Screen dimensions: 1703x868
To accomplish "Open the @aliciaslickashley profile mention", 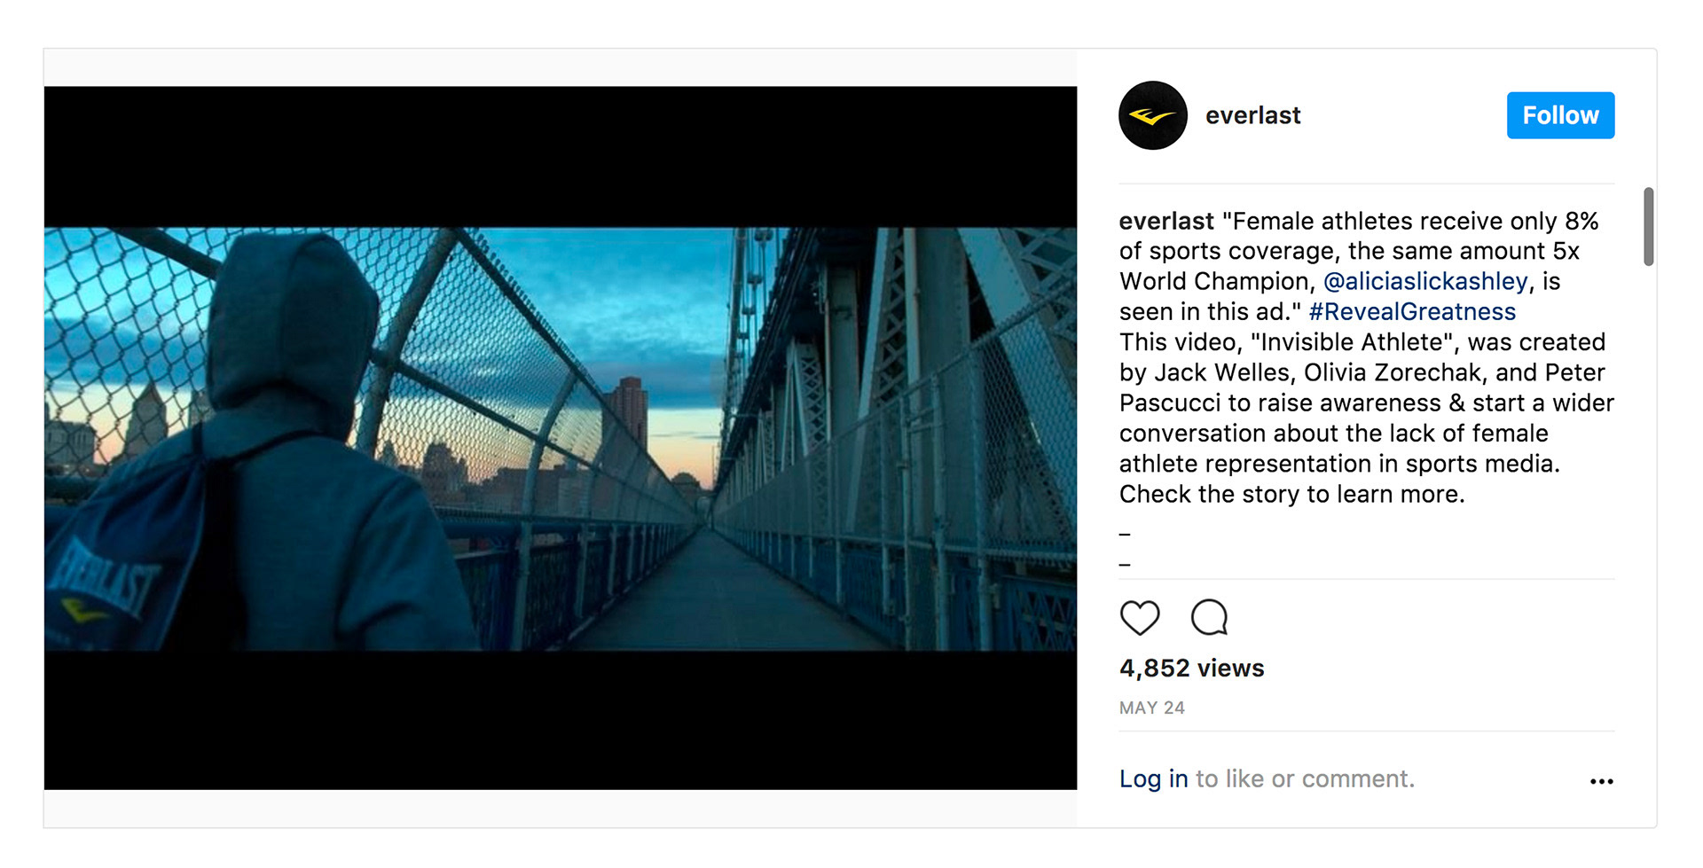I will [x=1425, y=281].
